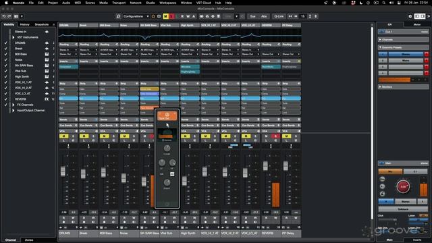The image size is (432, 243).
Task: Switch to the Snapshots tab
Action: coord(42,24)
